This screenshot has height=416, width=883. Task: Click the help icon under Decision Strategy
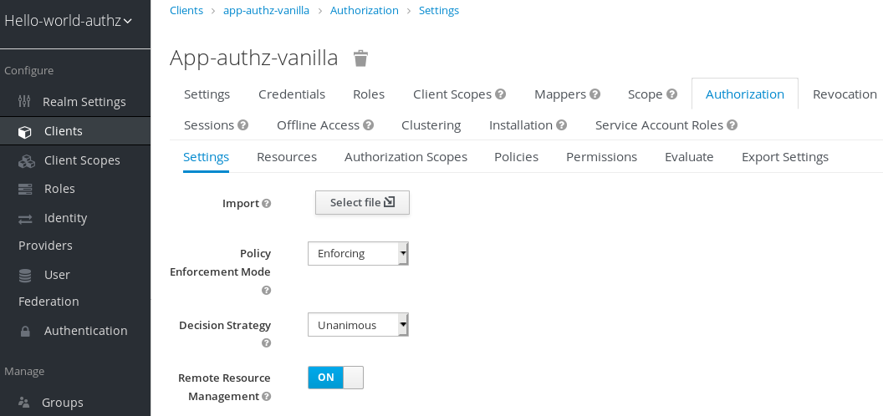click(x=267, y=342)
